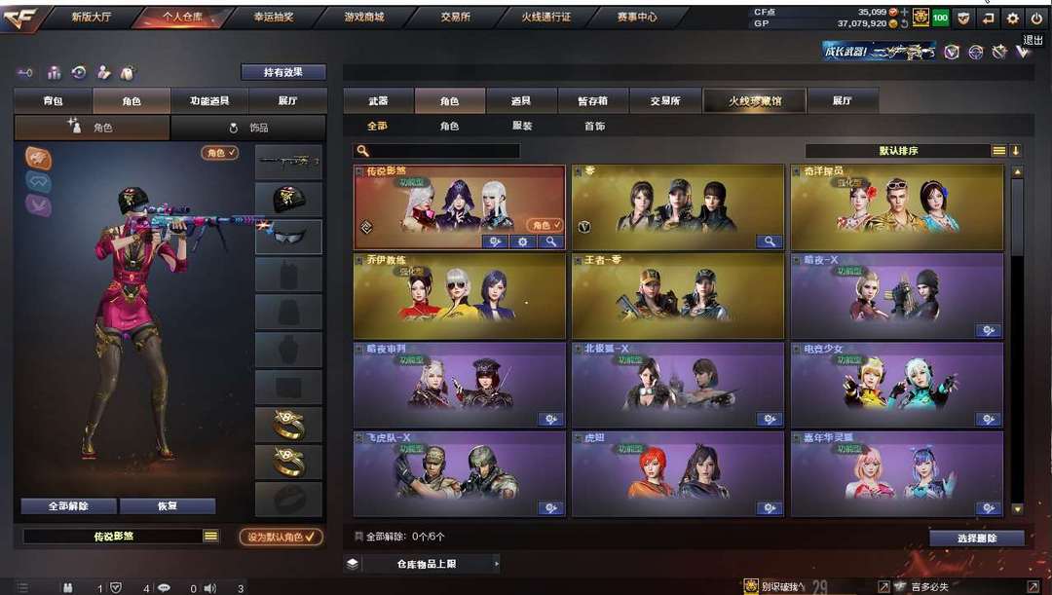Image resolution: width=1052 pixels, height=595 pixels.
Task: Open the settings gear in top bar
Action: (1012, 19)
